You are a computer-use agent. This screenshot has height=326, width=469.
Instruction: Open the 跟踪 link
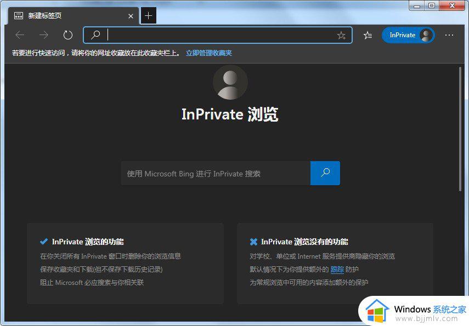tap(337, 269)
